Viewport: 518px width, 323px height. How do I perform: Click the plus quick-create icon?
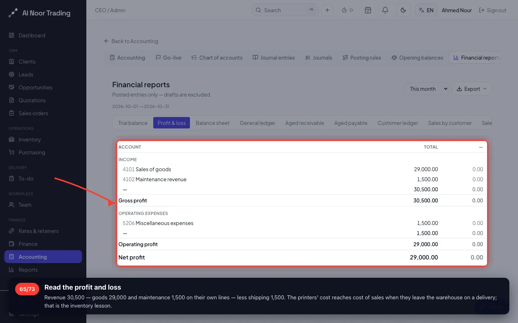[327, 10]
